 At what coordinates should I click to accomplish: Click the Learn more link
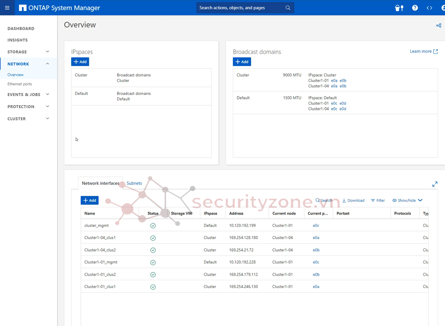[424, 52]
